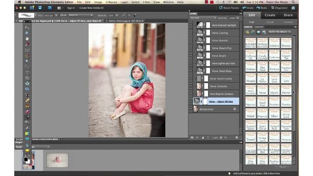The image size is (313, 176).
Task: Click the photo effects icon in Effects panel
Action: [259, 32]
